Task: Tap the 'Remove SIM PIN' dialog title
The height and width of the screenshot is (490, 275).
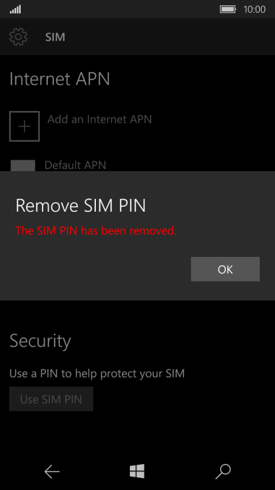Action: click(81, 206)
